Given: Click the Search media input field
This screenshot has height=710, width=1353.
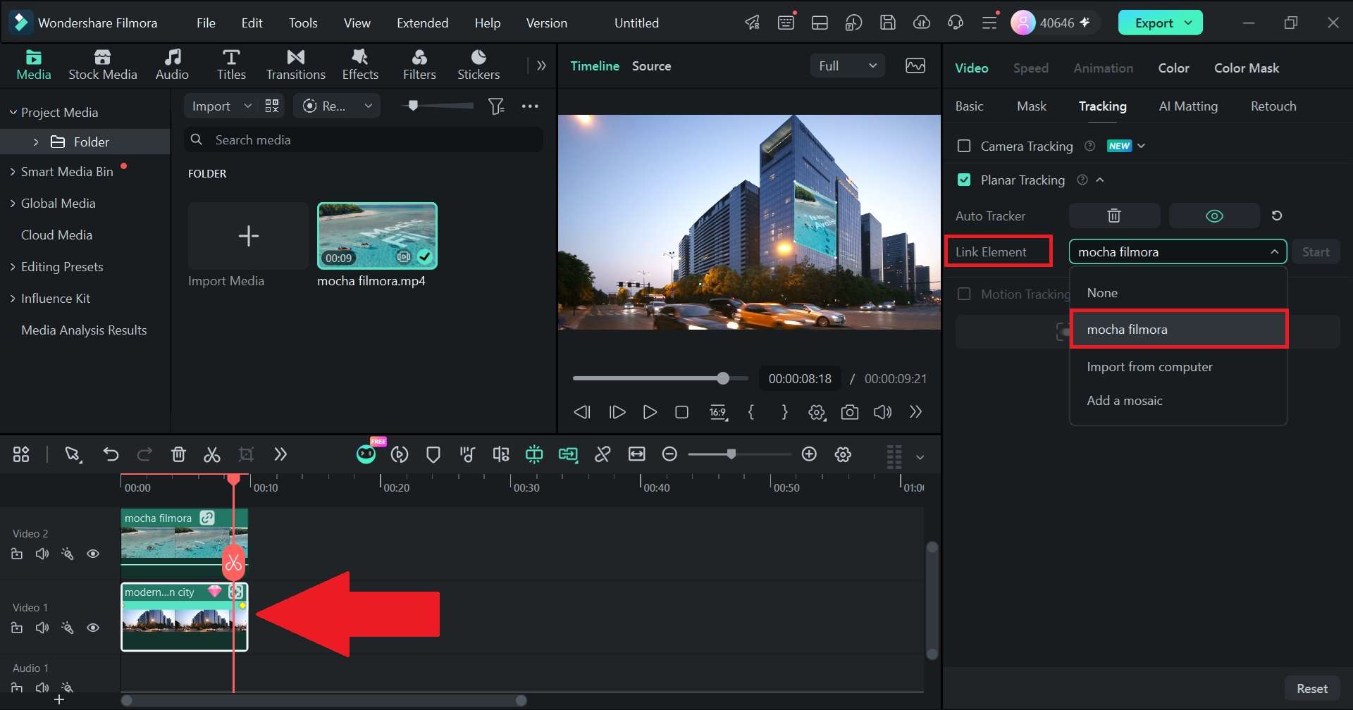Looking at the screenshot, I should [364, 140].
